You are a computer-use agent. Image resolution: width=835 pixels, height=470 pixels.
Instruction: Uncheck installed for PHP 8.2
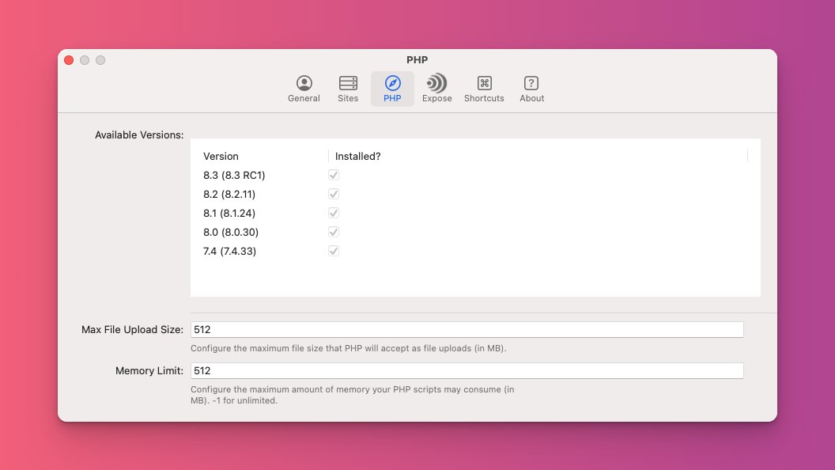(x=333, y=193)
